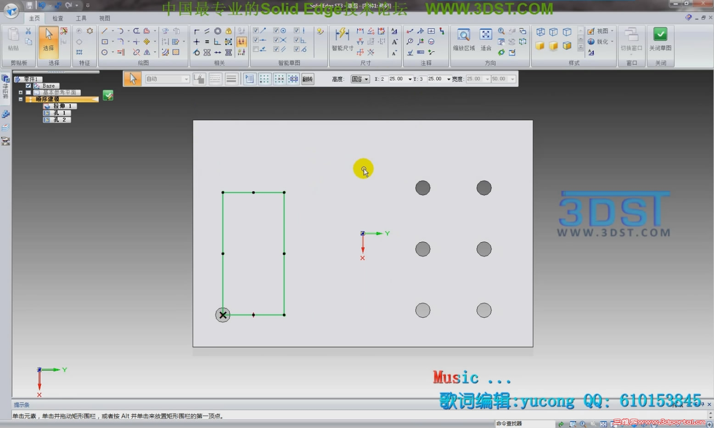Select the 孔 2 feature

coord(57,120)
